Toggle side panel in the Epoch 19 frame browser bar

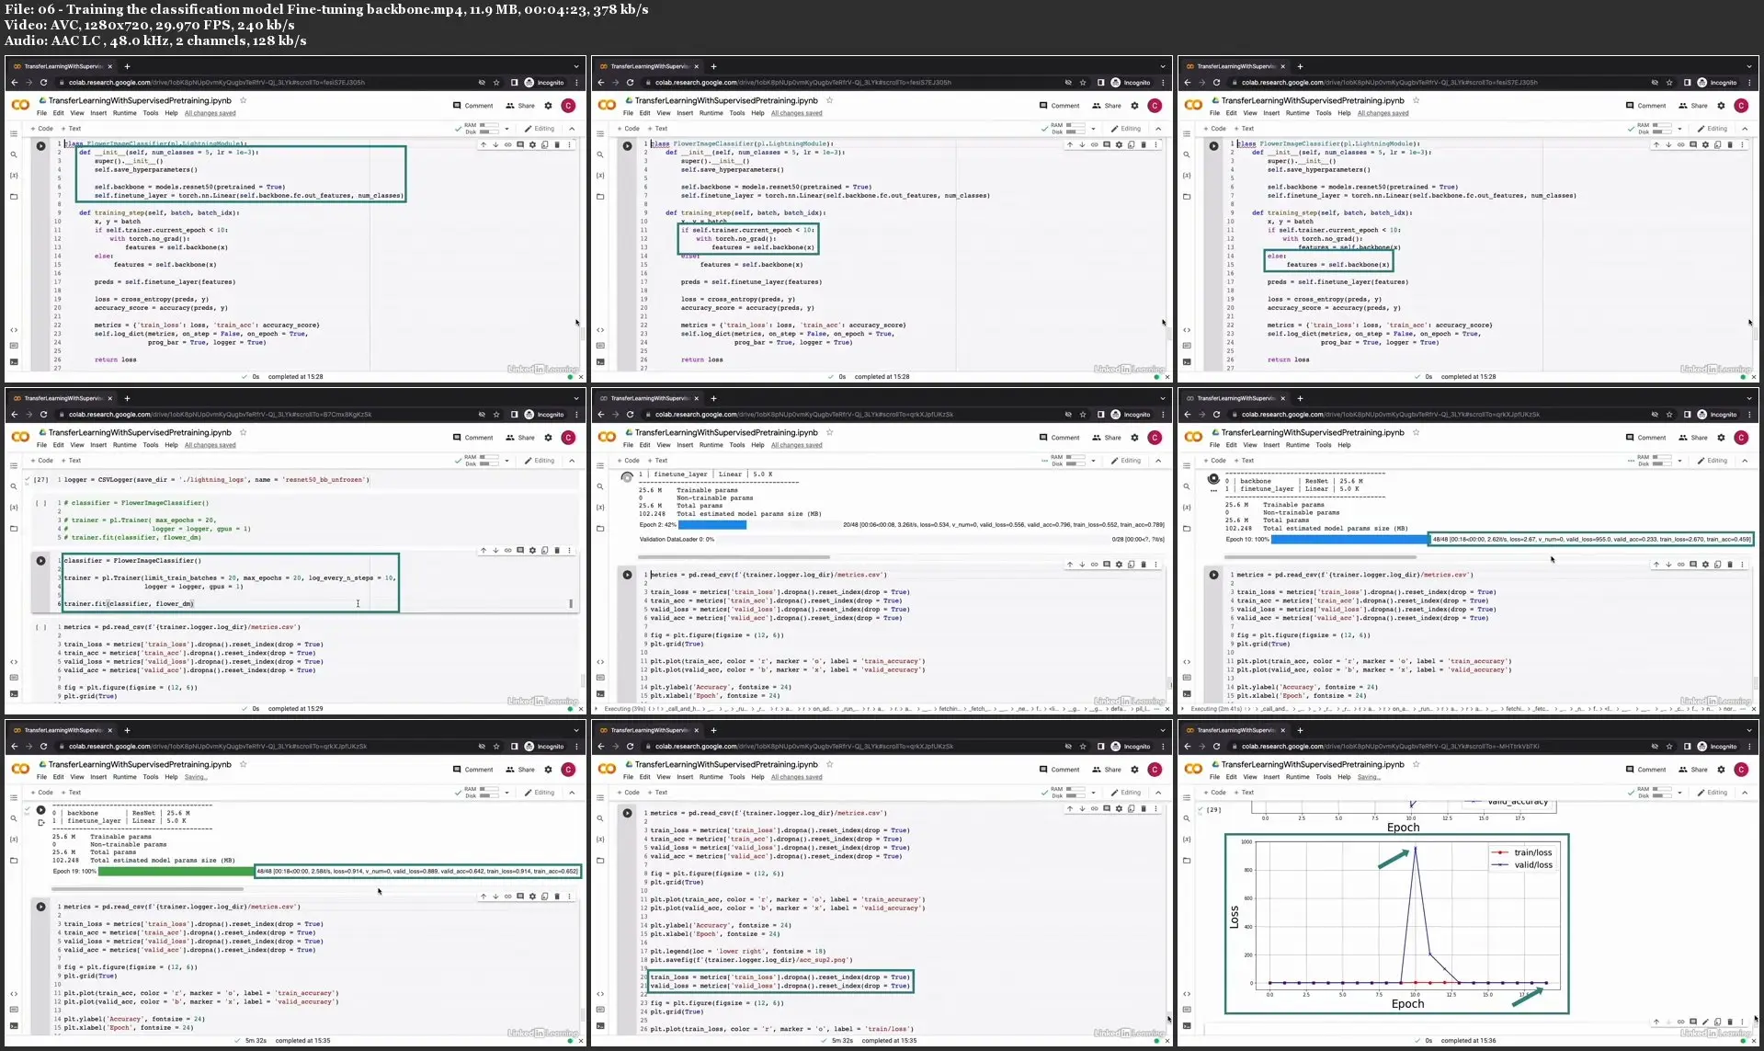514,747
